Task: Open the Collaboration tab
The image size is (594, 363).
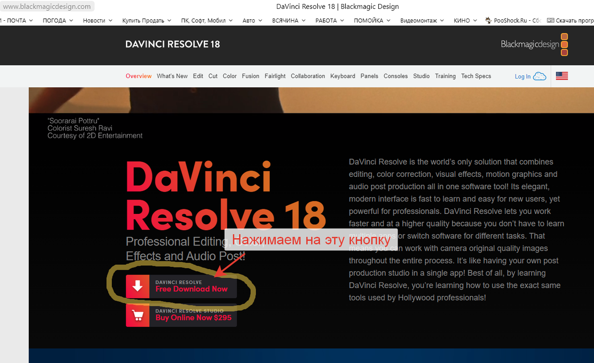Action: pos(308,76)
